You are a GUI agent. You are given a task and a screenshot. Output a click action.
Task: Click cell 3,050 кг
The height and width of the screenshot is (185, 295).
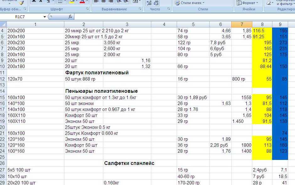coord(127,43)
